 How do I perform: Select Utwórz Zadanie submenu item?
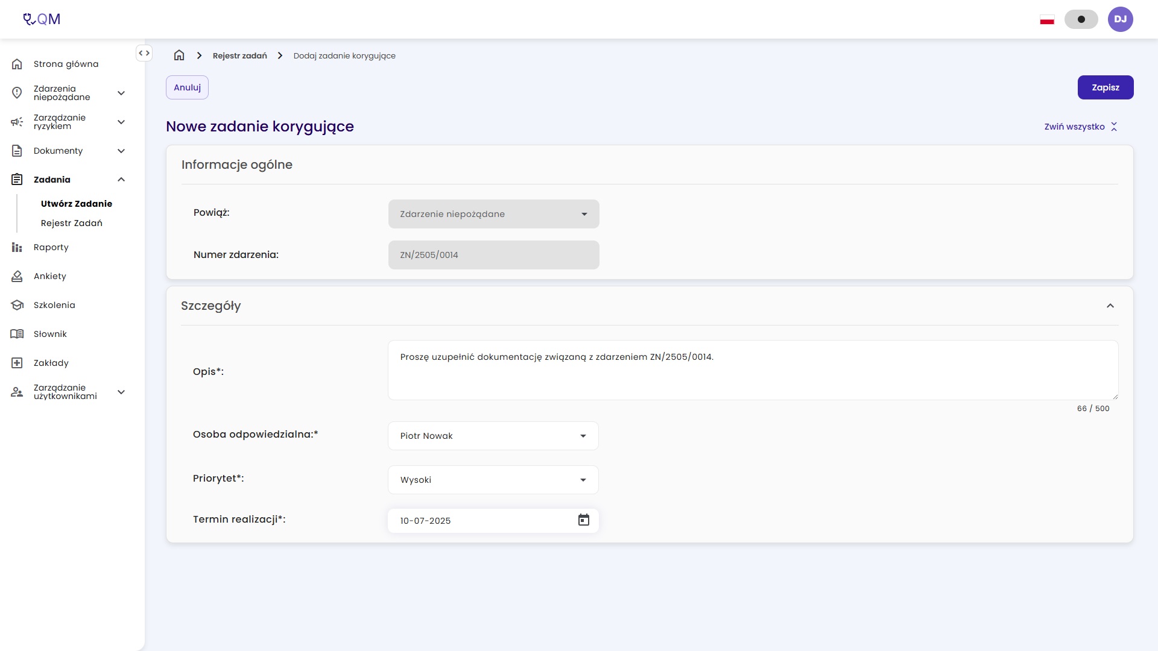point(77,204)
